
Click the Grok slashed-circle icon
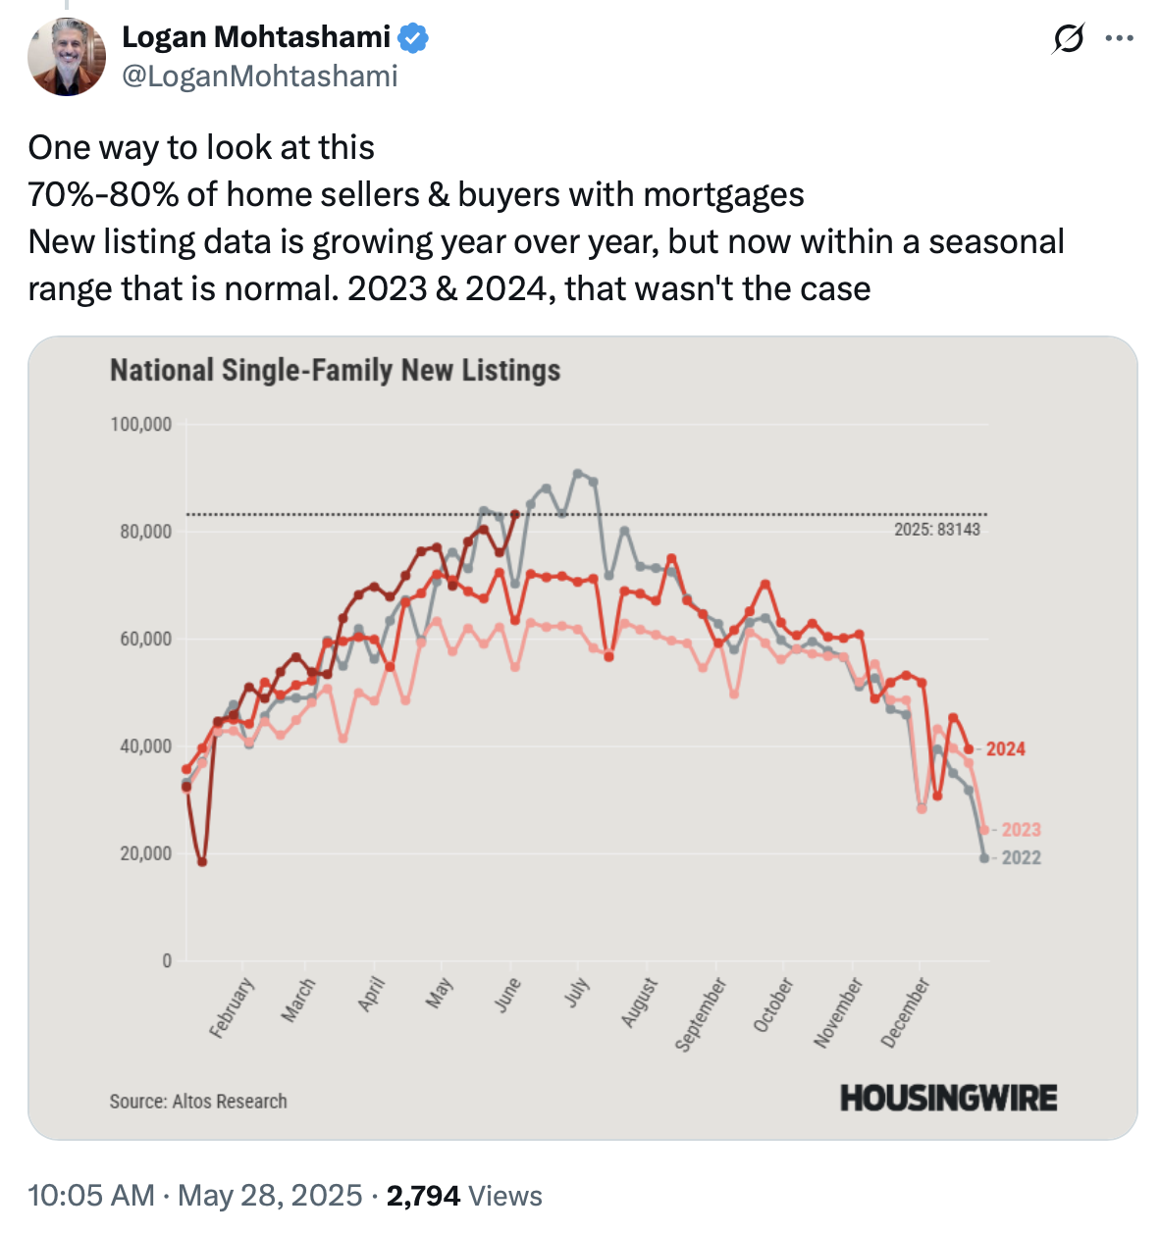click(1069, 39)
